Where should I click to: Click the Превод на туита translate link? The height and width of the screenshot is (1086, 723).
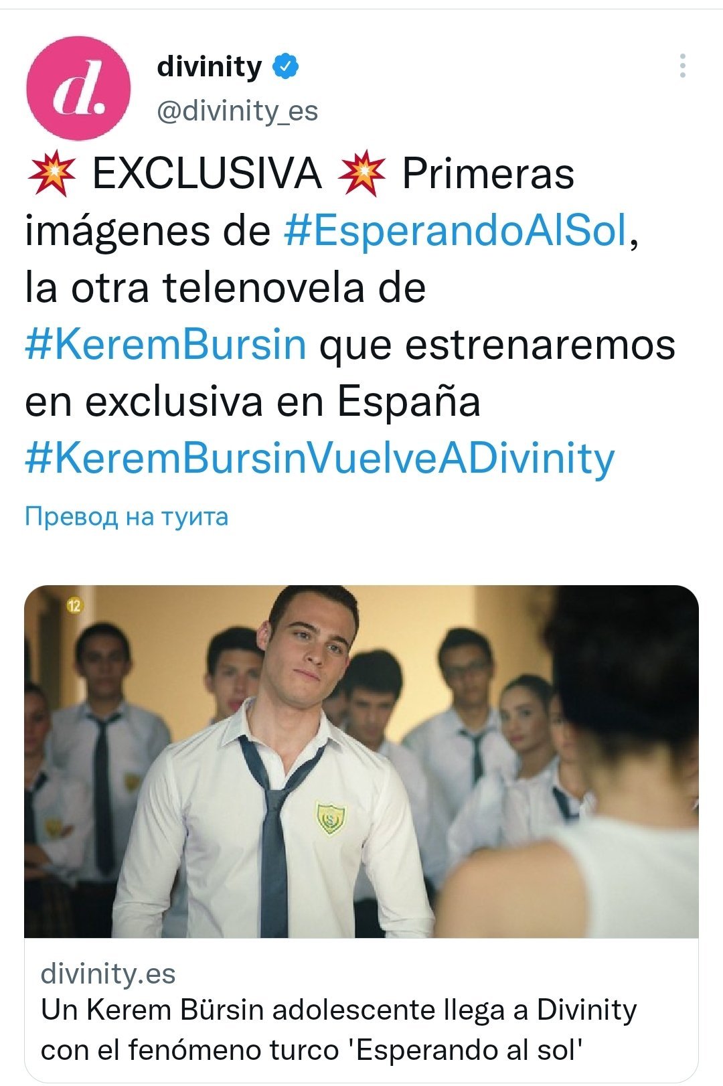pos(126,516)
